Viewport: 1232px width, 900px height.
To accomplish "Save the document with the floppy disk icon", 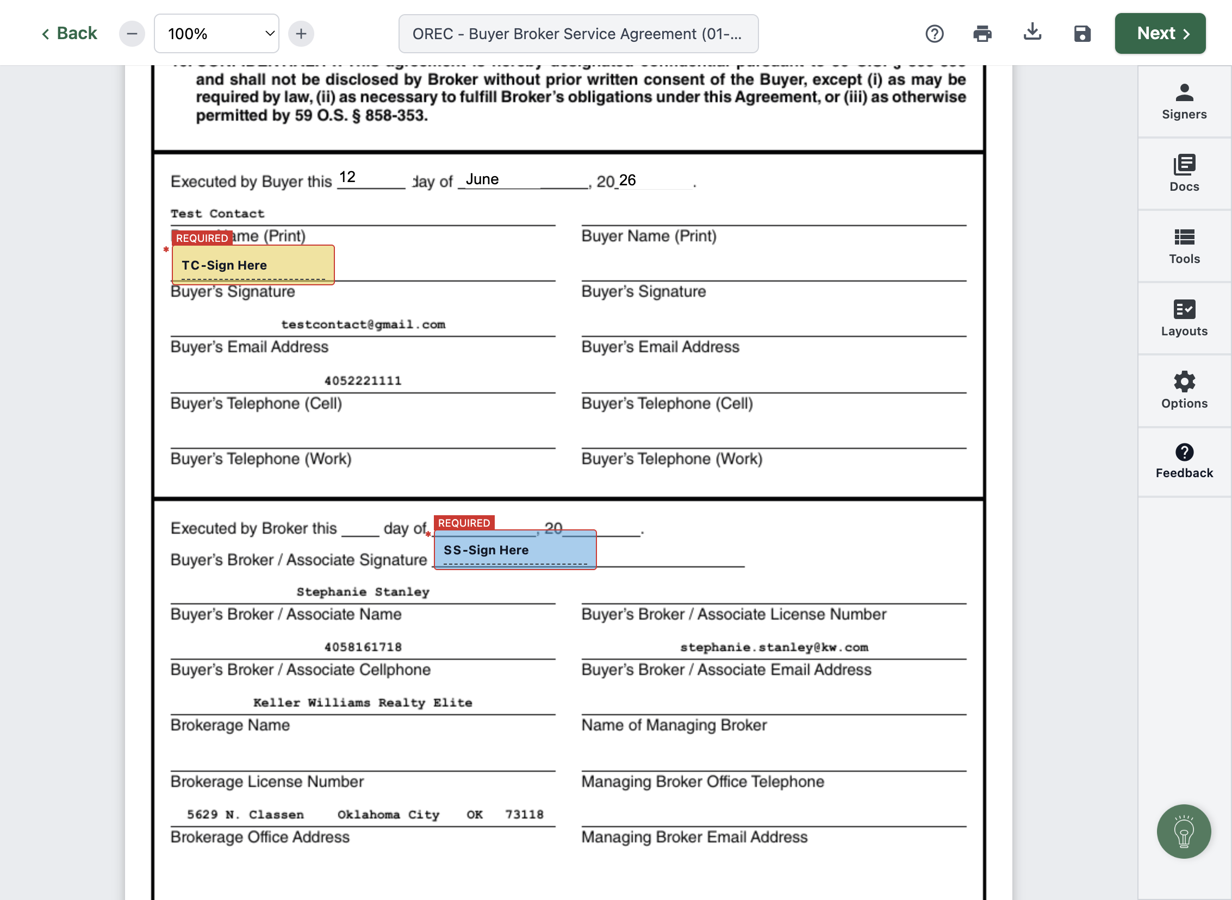I will [1081, 34].
